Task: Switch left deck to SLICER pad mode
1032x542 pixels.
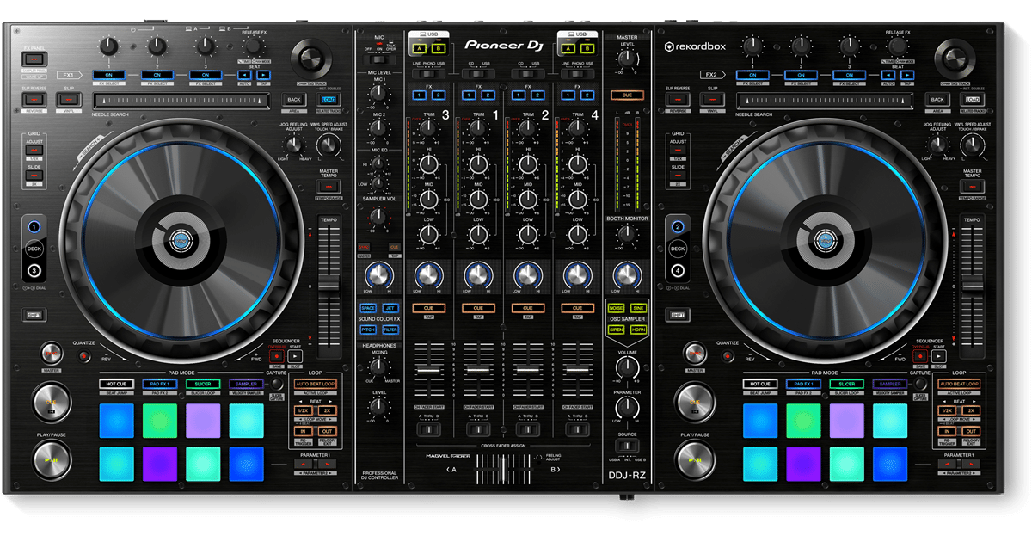Action: coord(203,384)
